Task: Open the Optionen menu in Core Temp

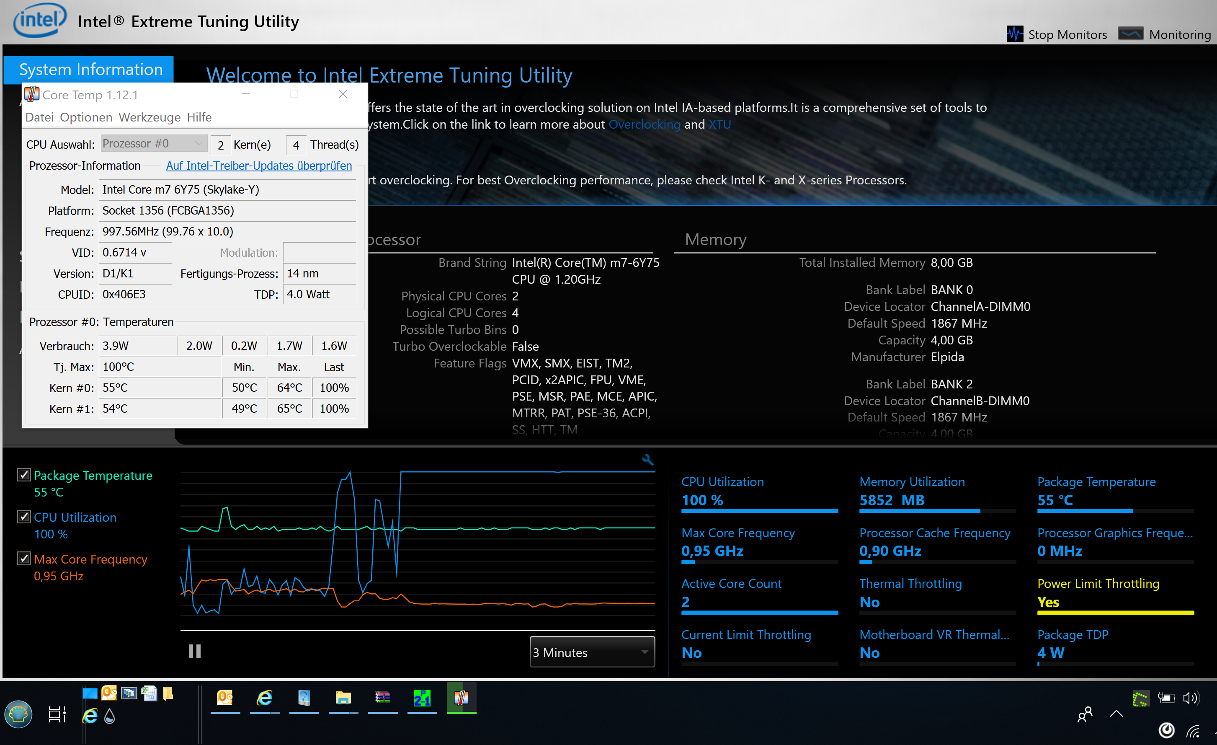Action: point(86,117)
